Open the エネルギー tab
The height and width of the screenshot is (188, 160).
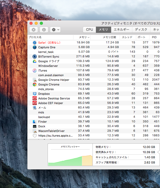click(x=121, y=30)
